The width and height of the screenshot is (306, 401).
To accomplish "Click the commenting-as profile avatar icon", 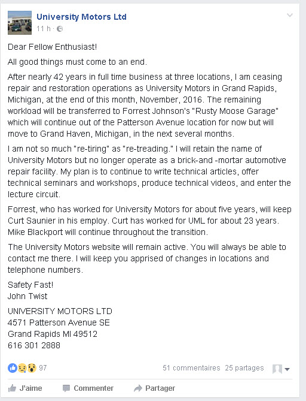I will [x=277, y=369].
